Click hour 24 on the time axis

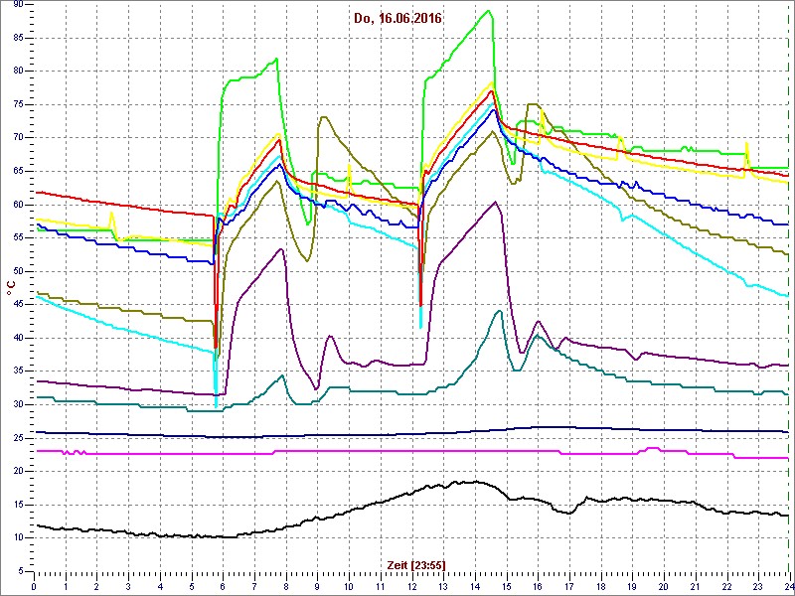787,586
